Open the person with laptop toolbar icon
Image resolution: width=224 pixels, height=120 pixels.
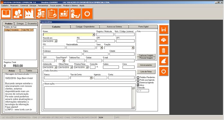tap(75, 13)
